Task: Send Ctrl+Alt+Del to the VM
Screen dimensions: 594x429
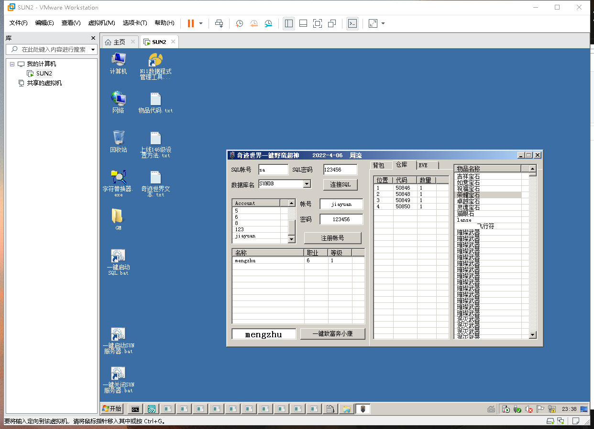Action: point(219,23)
